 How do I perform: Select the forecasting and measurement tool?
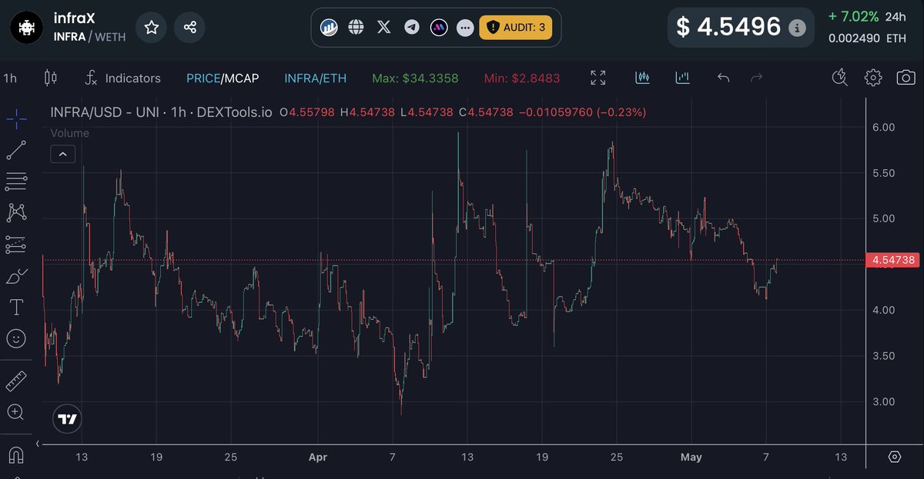[16, 244]
